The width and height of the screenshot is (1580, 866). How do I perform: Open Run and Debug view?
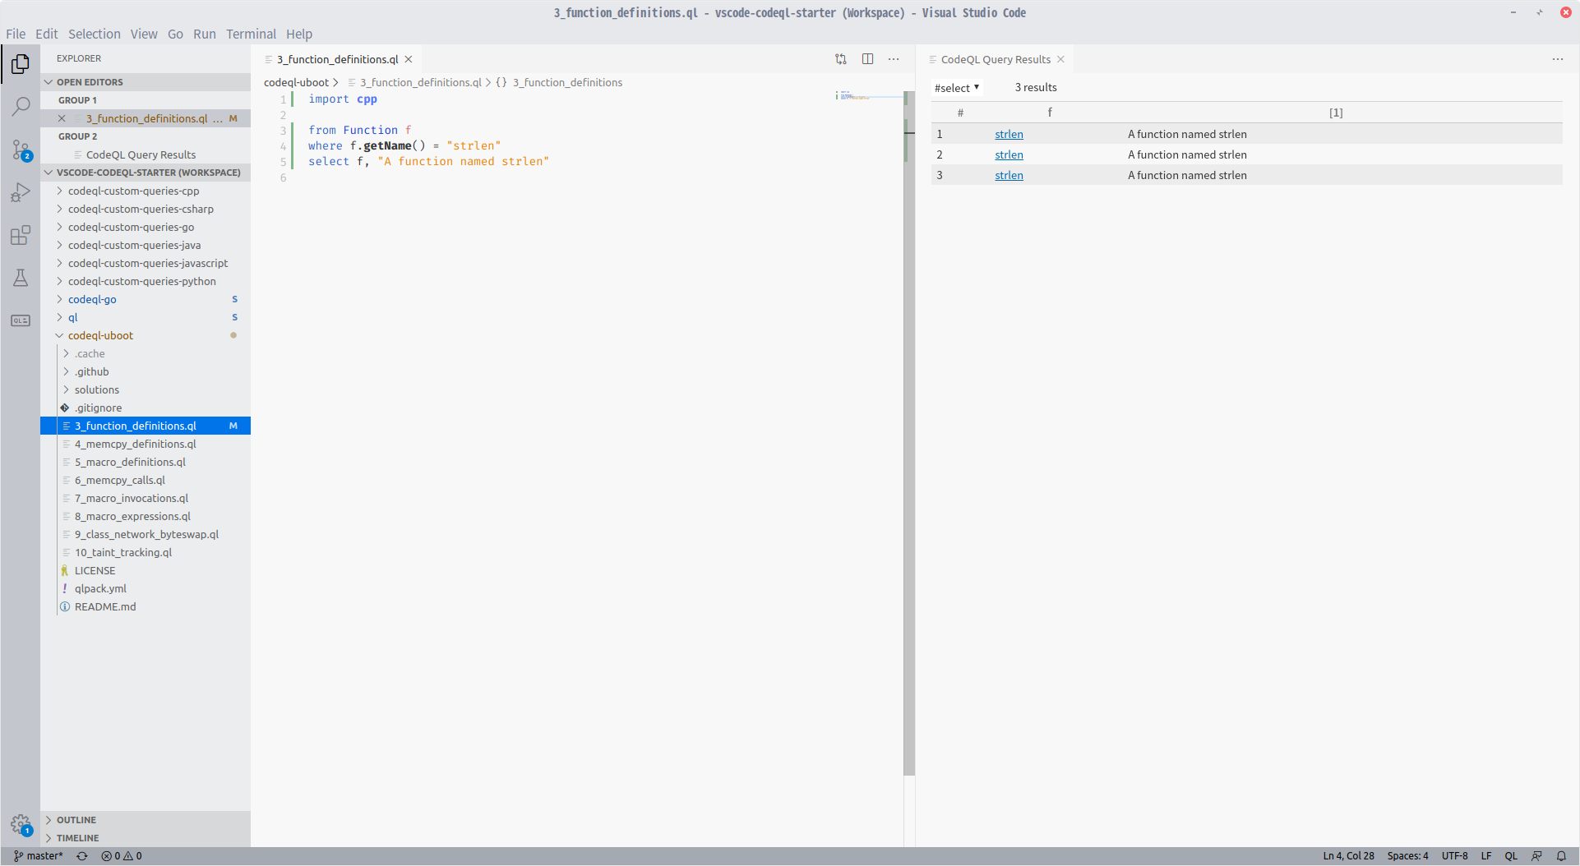point(21,192)
